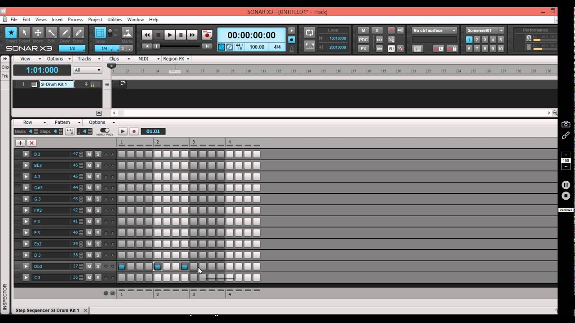
Task: Play the step sequencer pattern
Action: (x=122, y=131)
